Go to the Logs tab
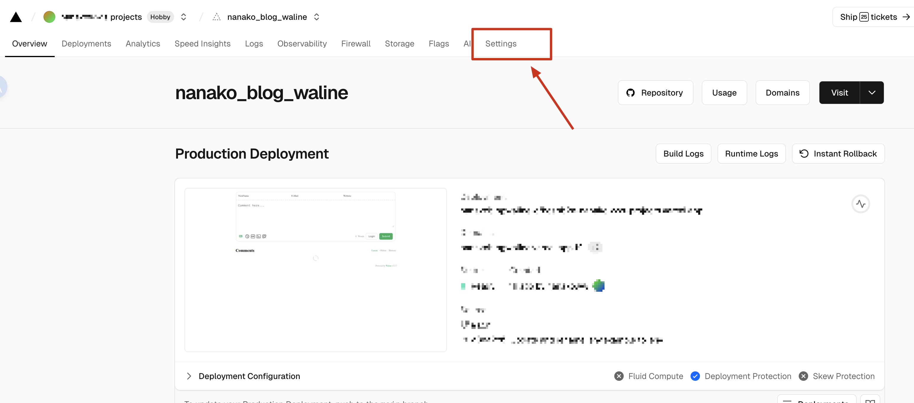 pyautogui.click(x=254, y=44)
